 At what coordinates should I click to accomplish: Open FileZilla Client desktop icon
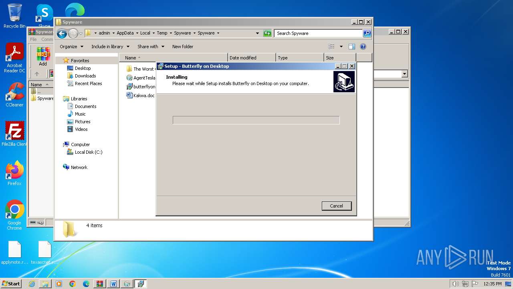point(14,134)
